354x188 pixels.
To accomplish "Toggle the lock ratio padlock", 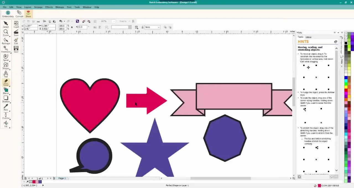I will tap(72, 27).
